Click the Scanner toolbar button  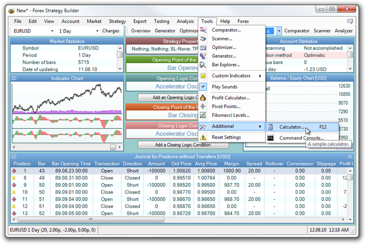[322, 31]
